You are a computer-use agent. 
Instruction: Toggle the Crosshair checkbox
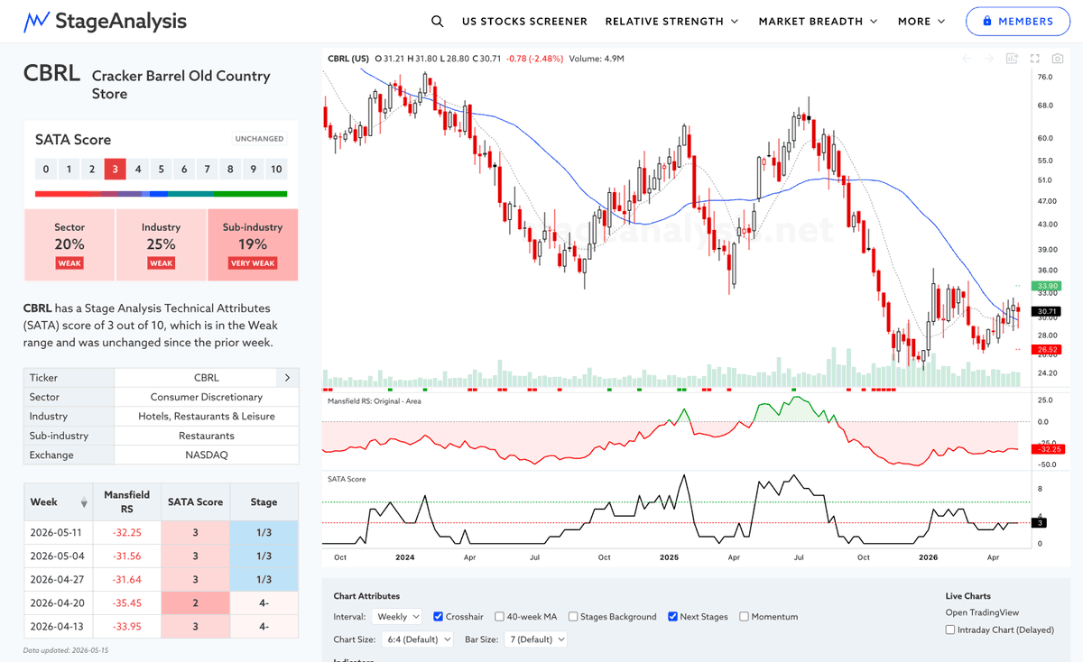pos(439,617)
